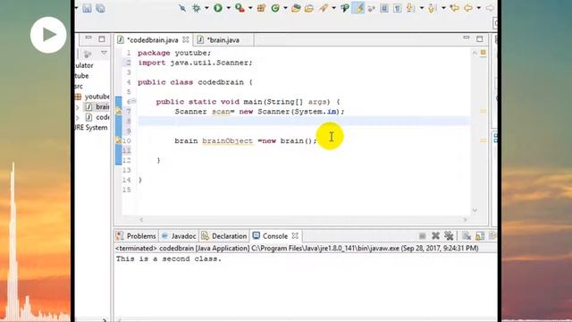Click console output 'This is a second class.'
This screenshot has width=572, height=322.
(x=169, y=258)
